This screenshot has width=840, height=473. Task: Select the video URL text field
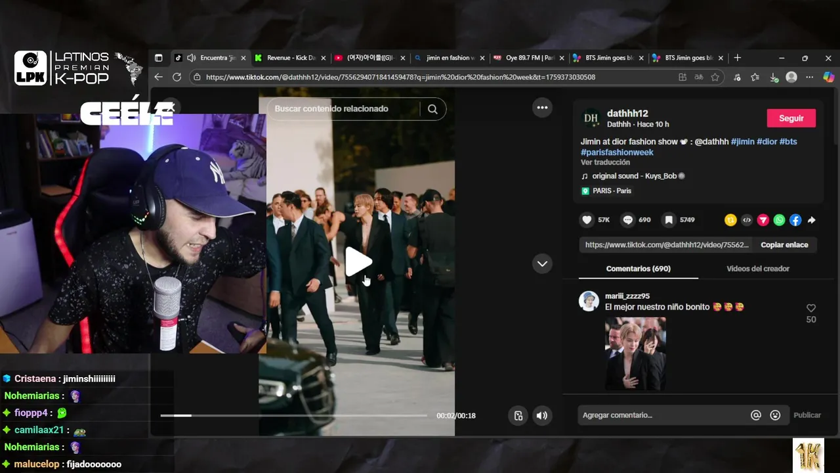pyautogui.click(x=667, y=244)
